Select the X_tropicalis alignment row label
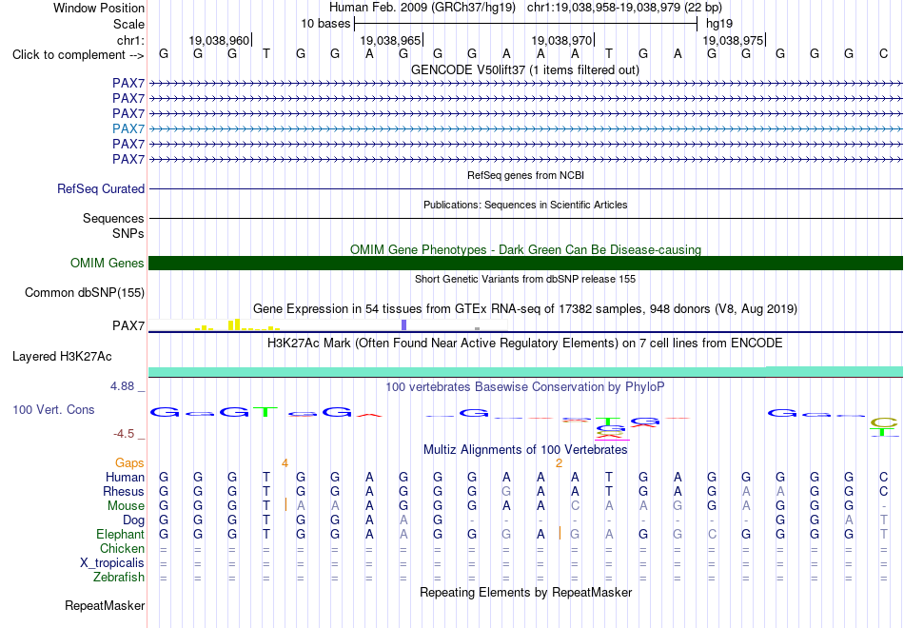This screenshot has height=628, width=904. 112,563
